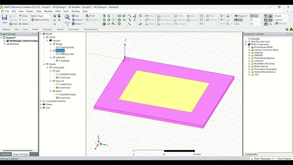Switch to the Simulation ribbon tab

(47, 29)
